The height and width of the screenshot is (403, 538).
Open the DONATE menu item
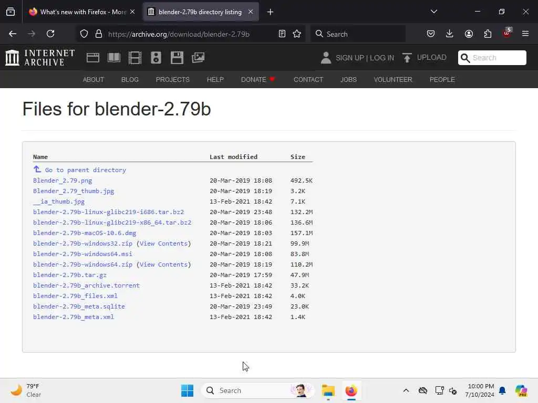tap(257, 80)
